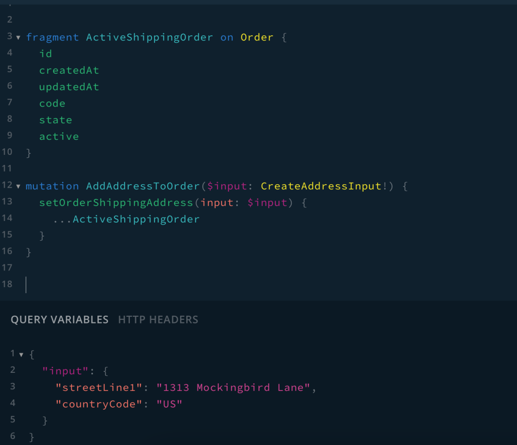Switch to the HTTP HEADERS tab
517x445 pixels.
point(158,319)
